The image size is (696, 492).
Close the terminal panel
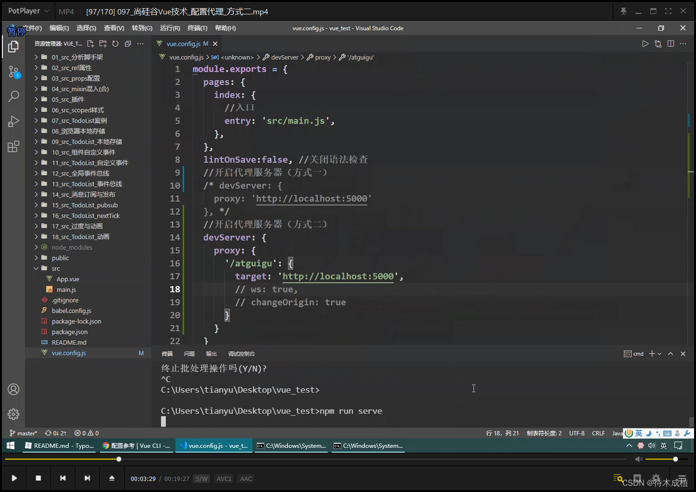coord(683,354)
